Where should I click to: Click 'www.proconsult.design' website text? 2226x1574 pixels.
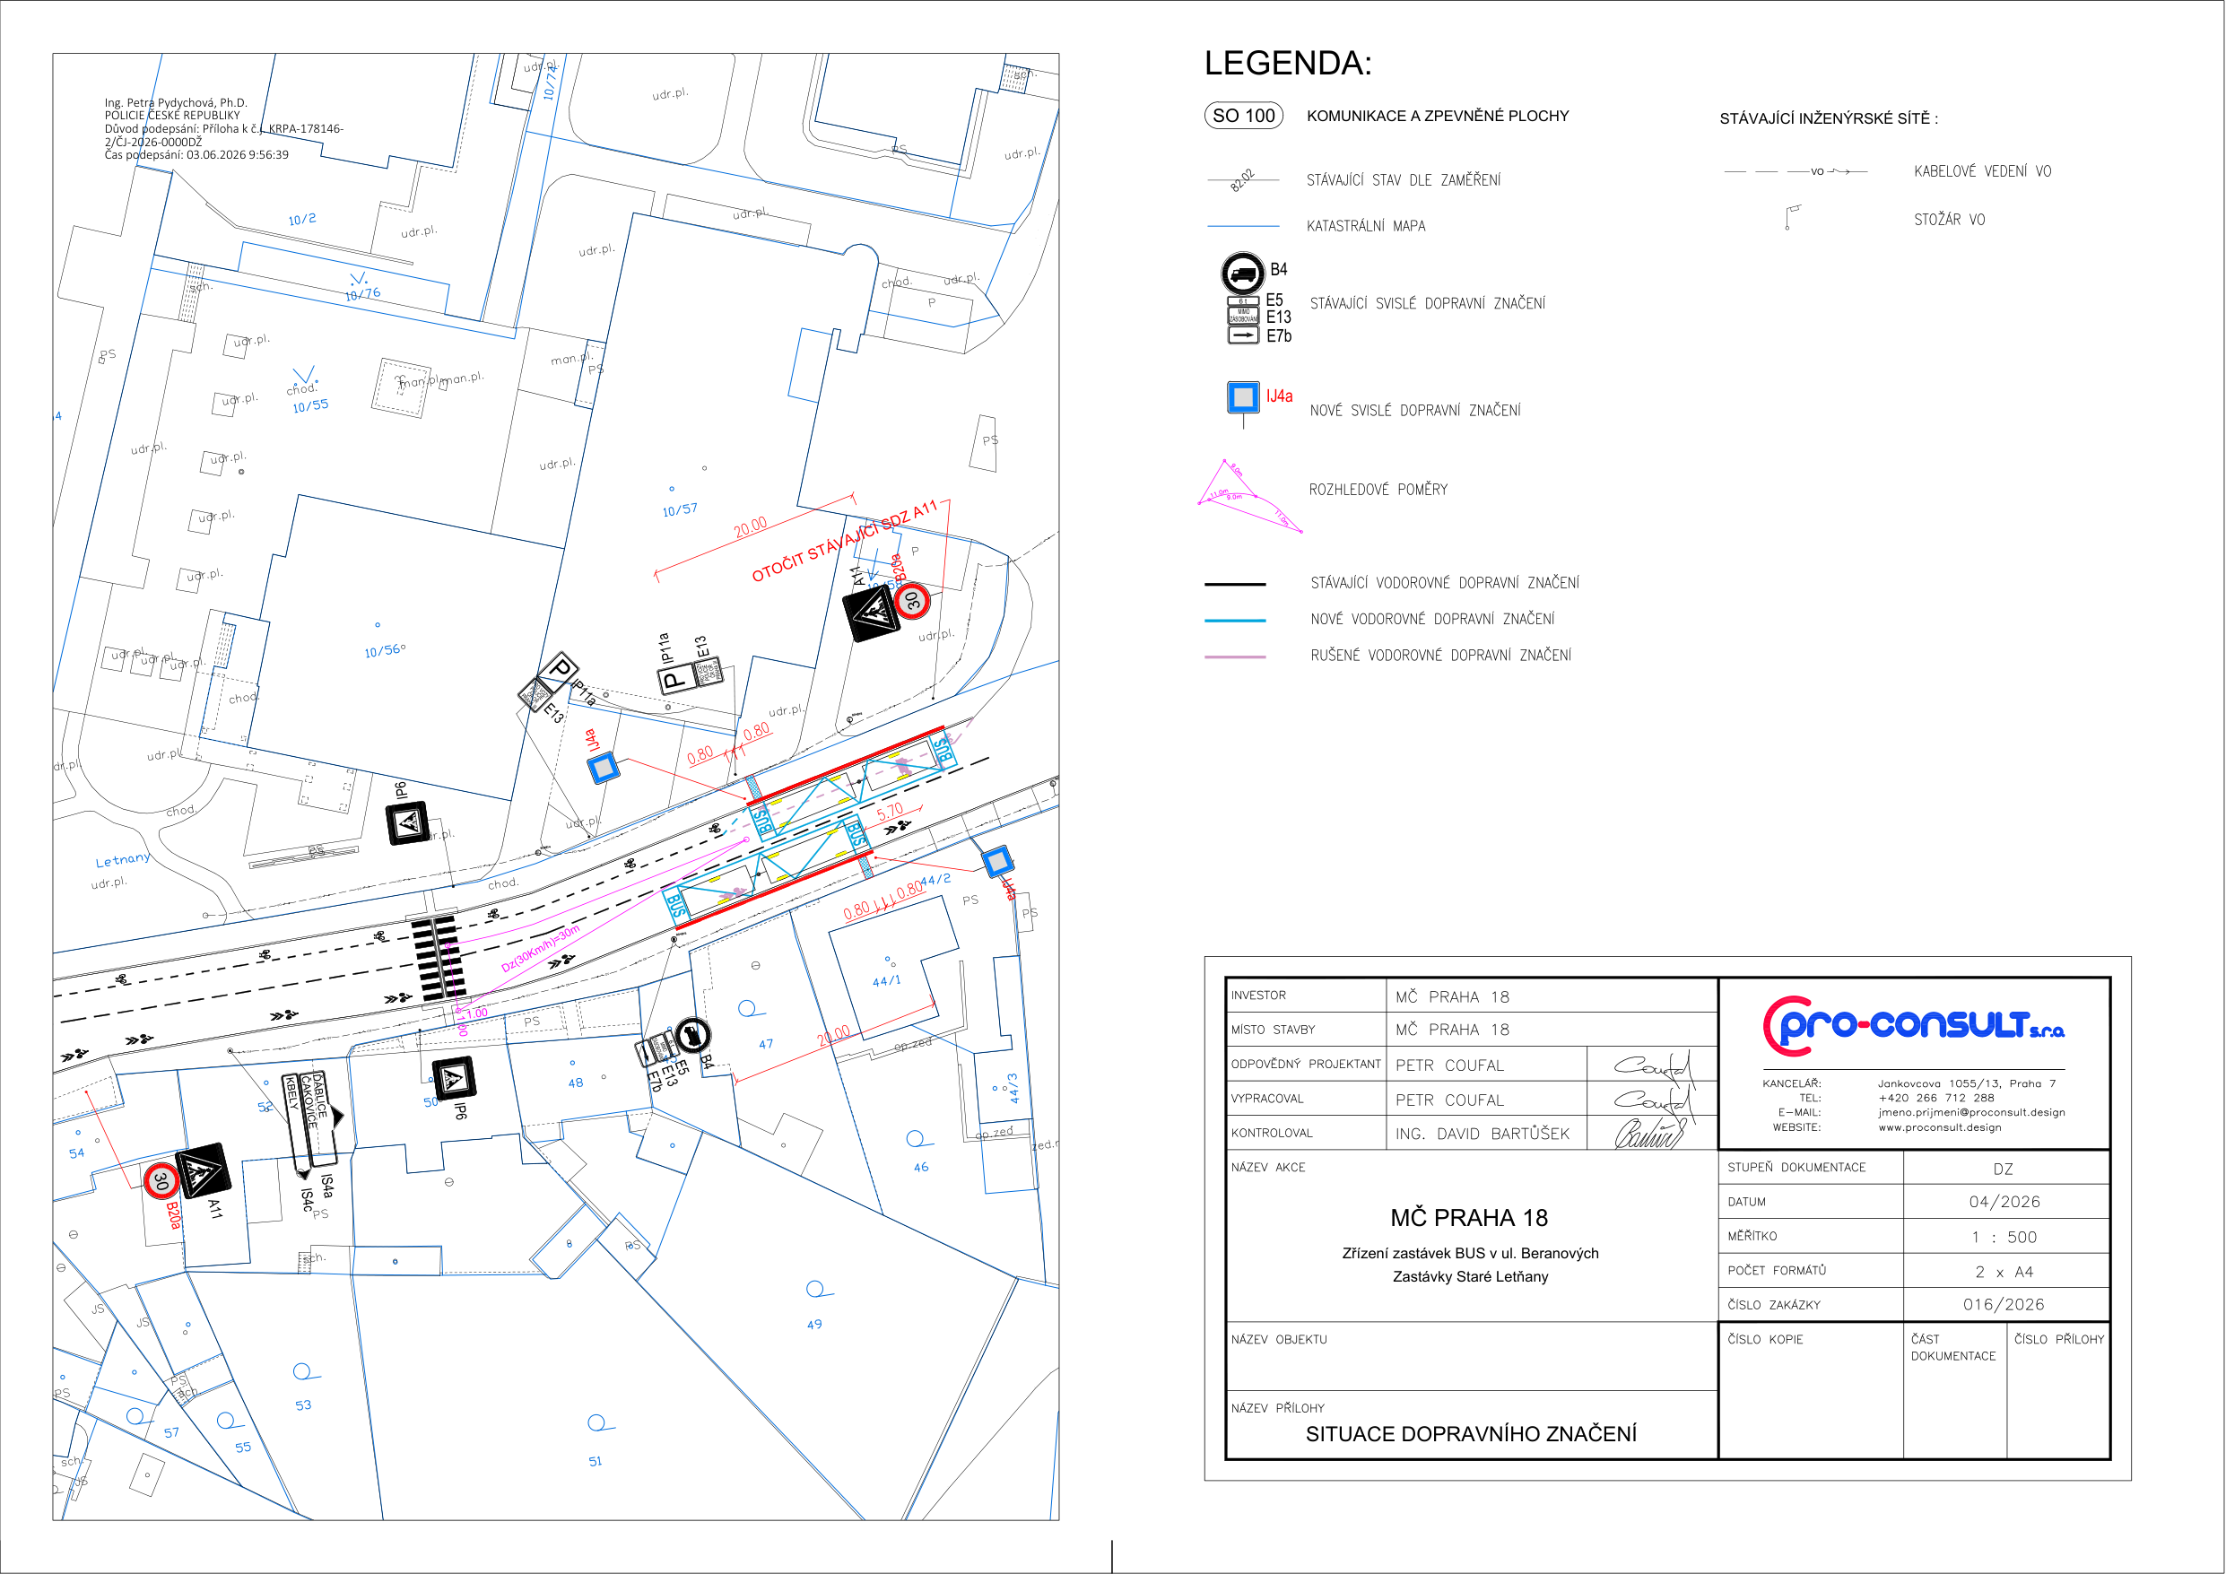(1939, 1127)
